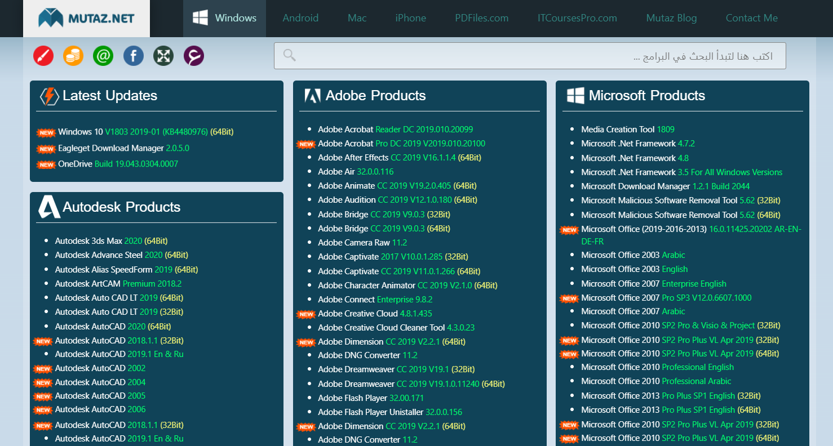Open the Contact Me page
Viewport: 833px width, 446px height.
[752, 18]
